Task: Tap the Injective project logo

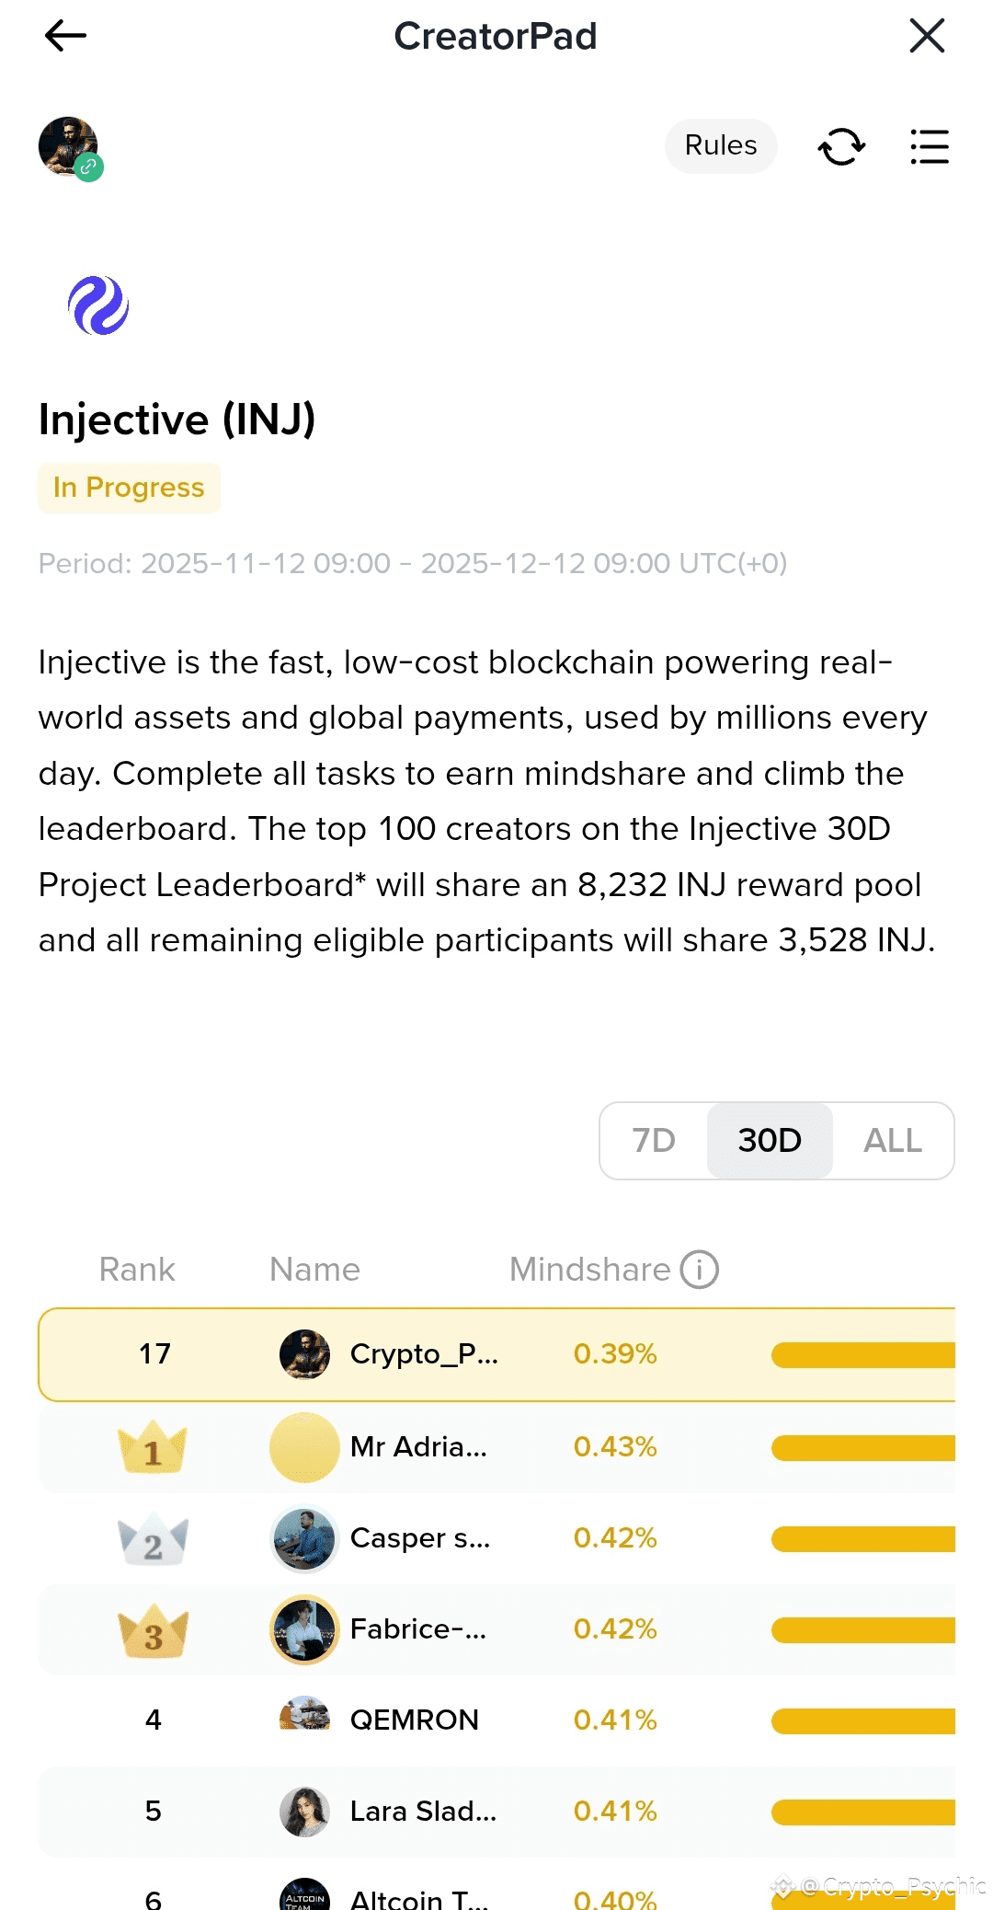Action: [x=98, y=305]
